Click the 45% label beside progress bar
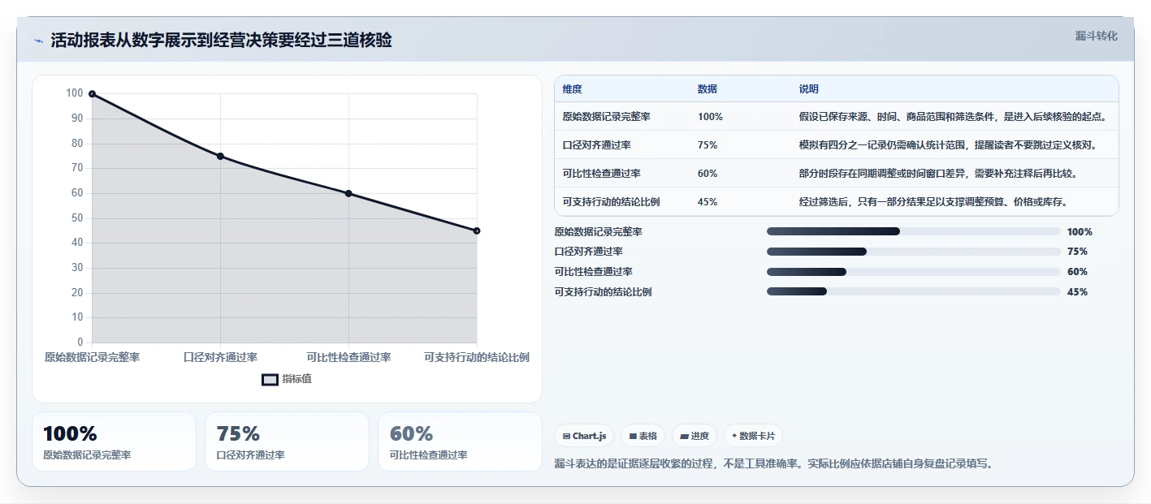This screenshot has width=1151, height=504. tap(1077, 292)
